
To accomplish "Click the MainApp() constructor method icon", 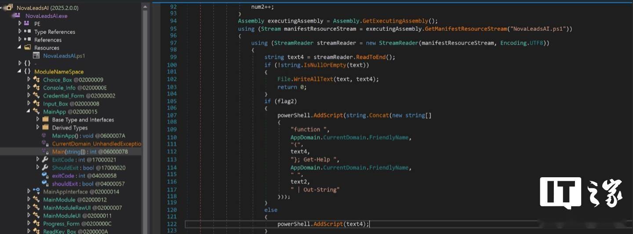I will [44, 135].
